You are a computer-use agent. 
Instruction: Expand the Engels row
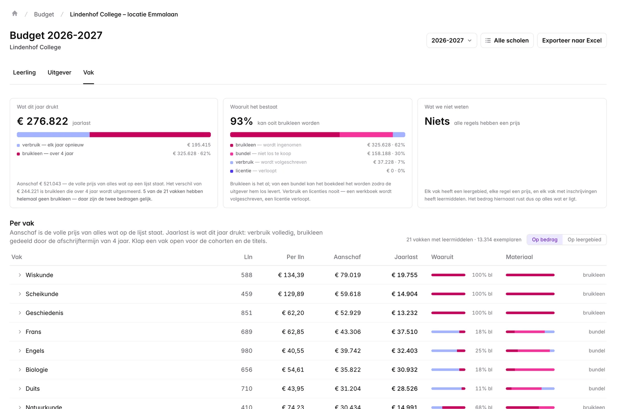20,351
